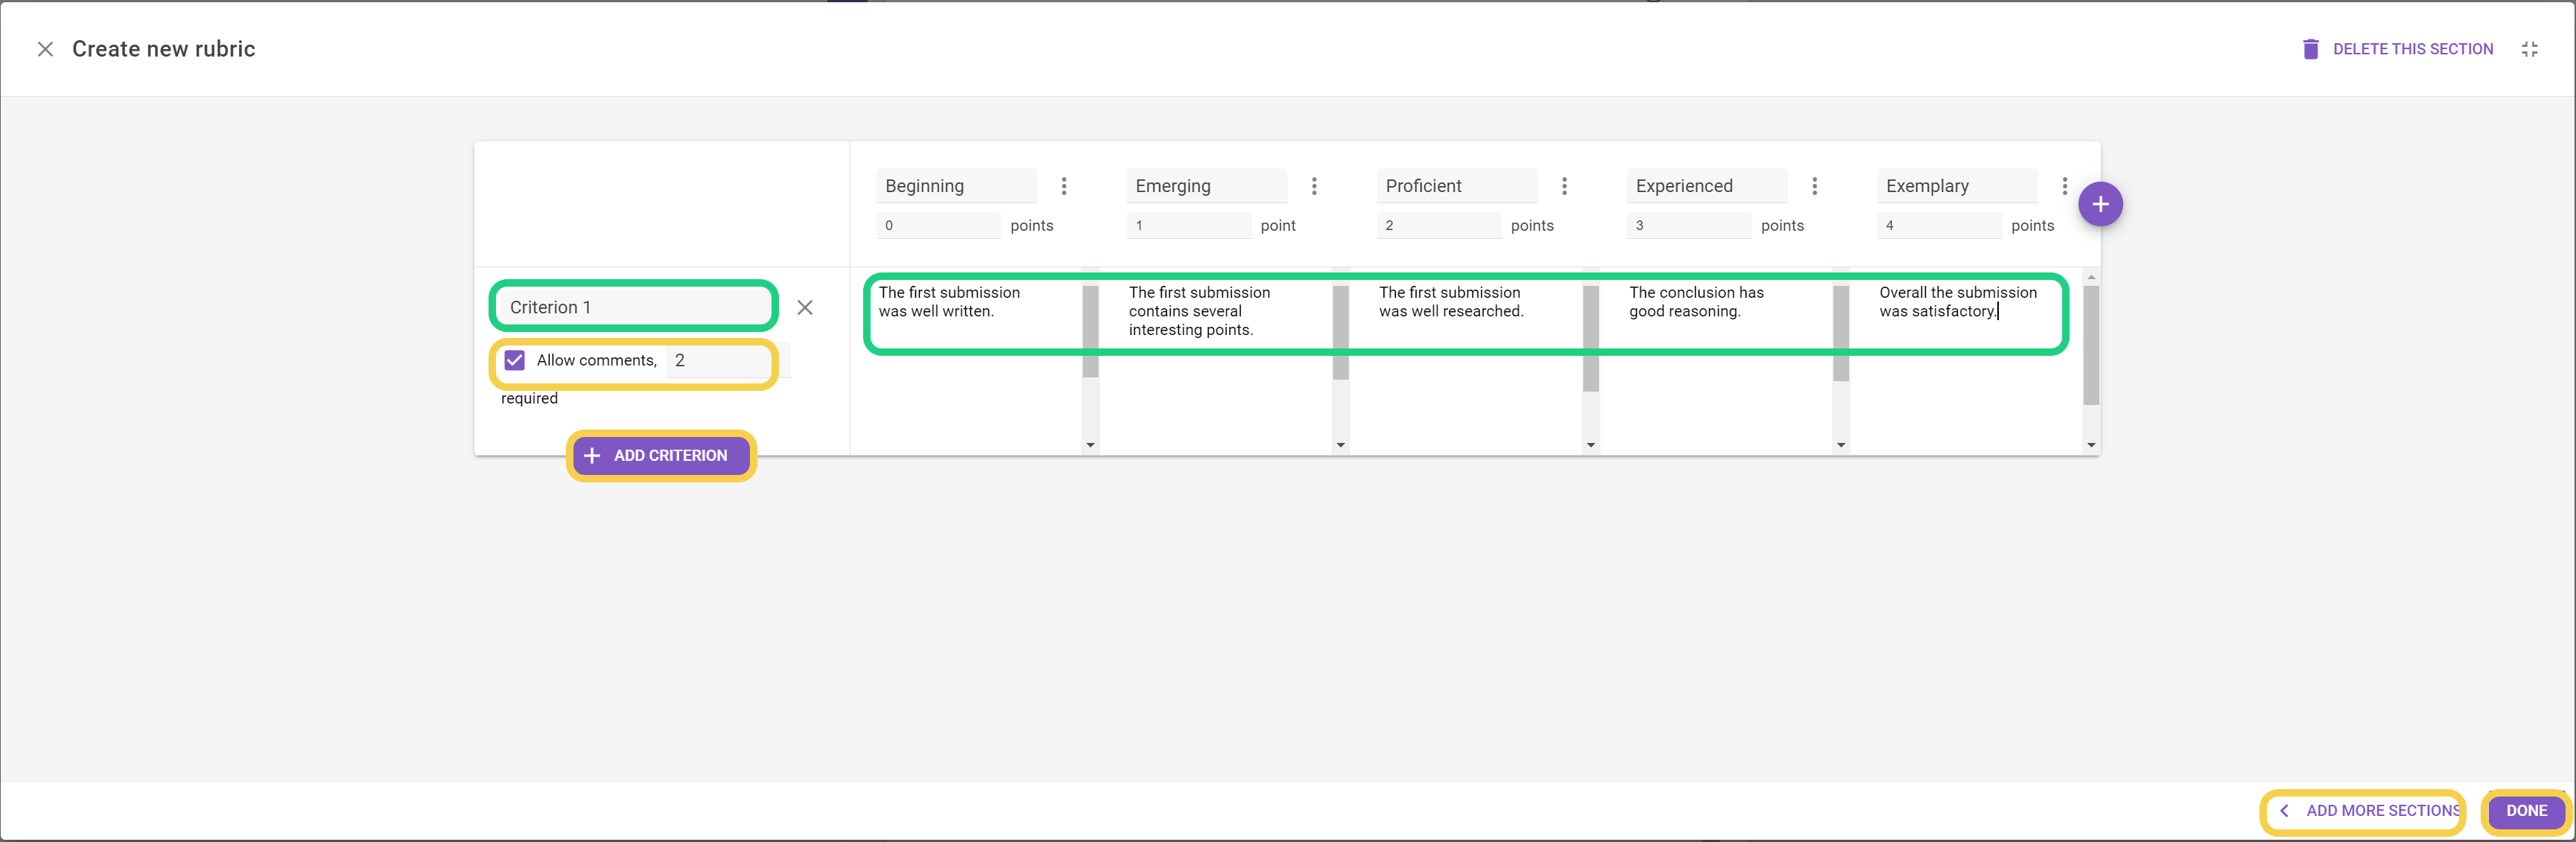
Task: Close the Create new rubric dialog
Action: tap(45, 49)
